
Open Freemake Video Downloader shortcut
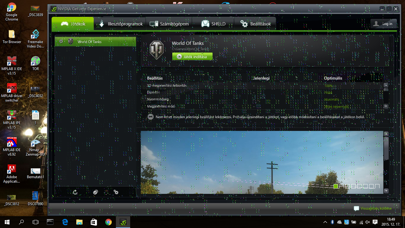point(35,39)
